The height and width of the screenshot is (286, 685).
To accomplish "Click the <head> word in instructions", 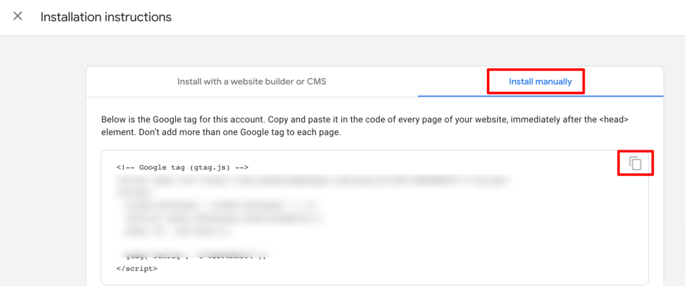I will (x=611, y=120).
